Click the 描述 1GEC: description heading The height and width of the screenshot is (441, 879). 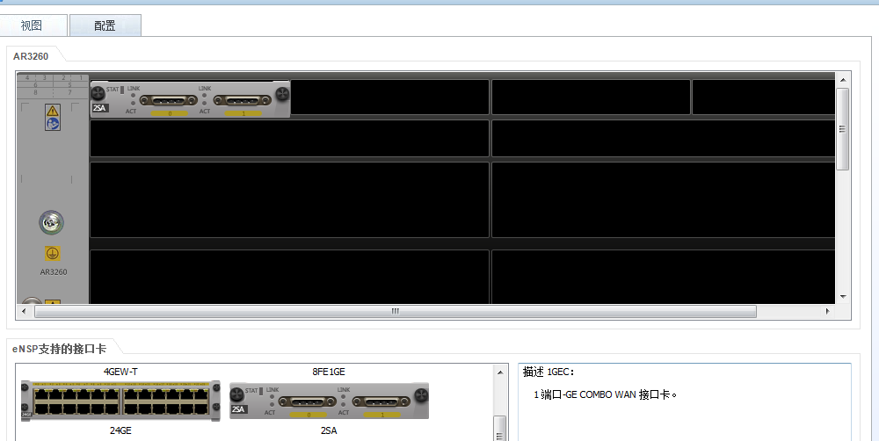pyautogui.click(x=548, y=372)
